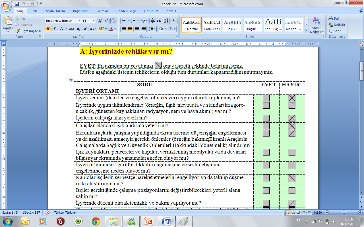
Task: Click the Grow Font icon
Action: [100, 21]
